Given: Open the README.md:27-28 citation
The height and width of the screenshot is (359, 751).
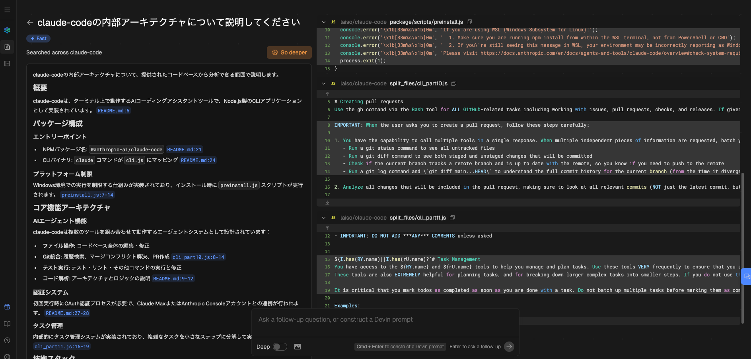Looking at the screenshot, I should pyautogui.click(x=67, y=313).
